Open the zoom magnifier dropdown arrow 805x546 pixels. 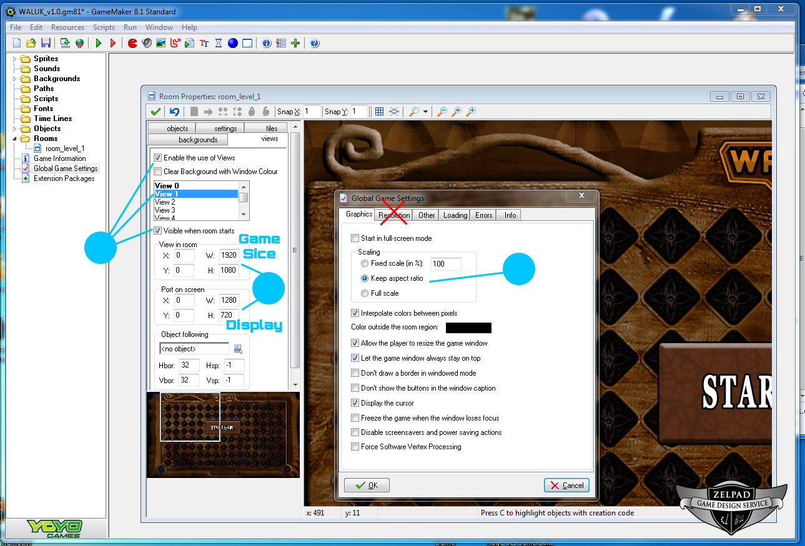(x=425, y=112)
